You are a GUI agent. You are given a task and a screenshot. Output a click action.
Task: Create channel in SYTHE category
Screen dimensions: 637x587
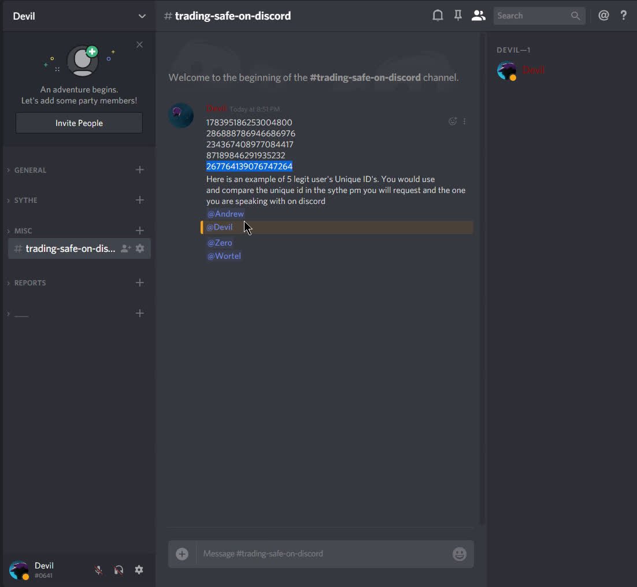tap(140, 200)
